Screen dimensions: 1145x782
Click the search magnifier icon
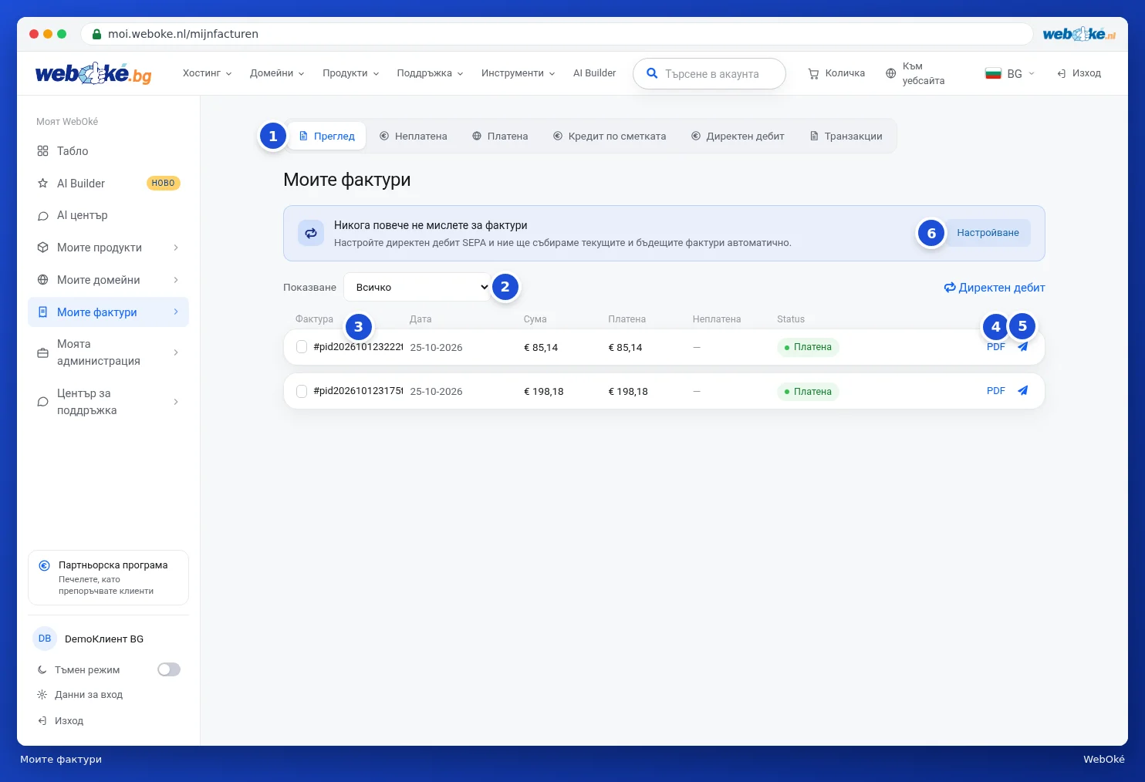tap(652, 73)
